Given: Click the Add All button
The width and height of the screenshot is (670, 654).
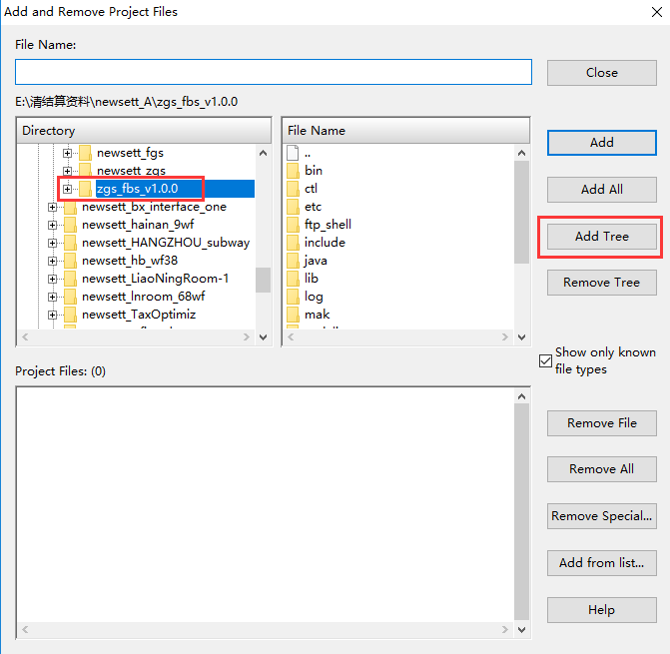Looking at the screenshot, I should pyautogui.click(x=602, y=190).
